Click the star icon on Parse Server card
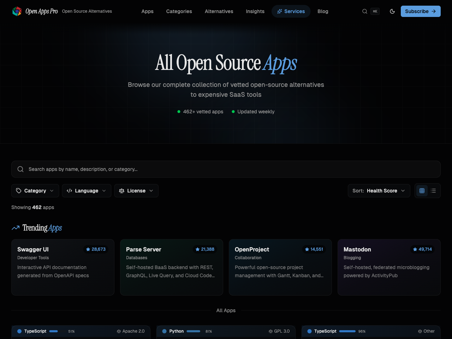This screenshot has width=452, height=339. coord(198,249)
